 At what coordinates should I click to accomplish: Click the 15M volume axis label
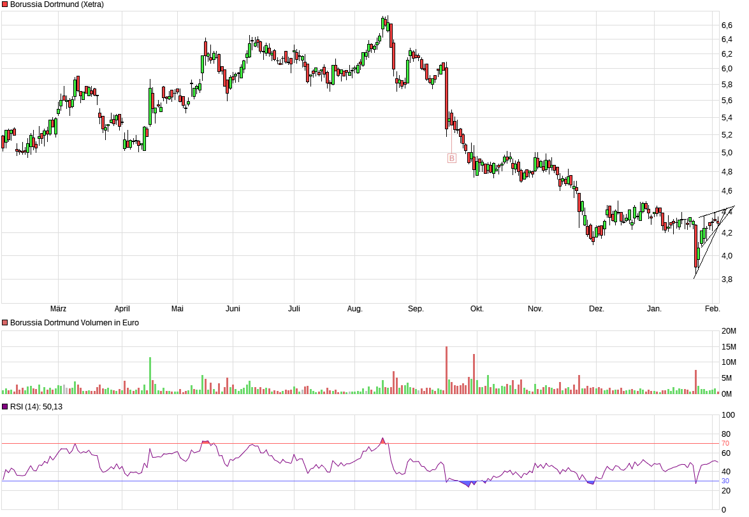point(729,347)
